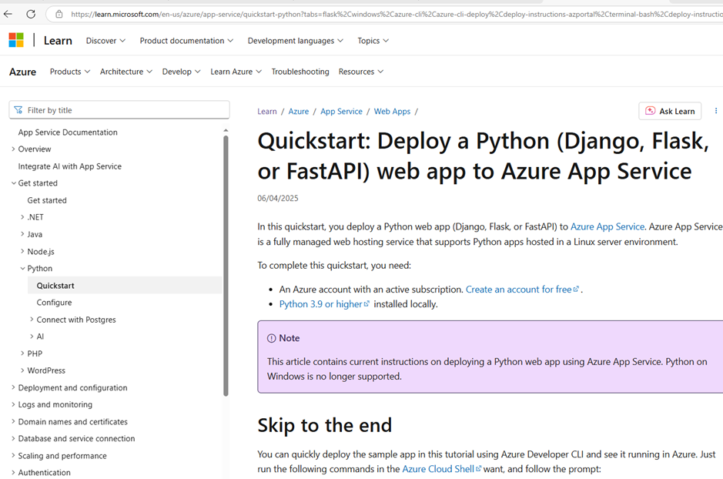This screenshot has width=723, height=479.
Task: Click the browser address bar URL
Action: point(397,15)
